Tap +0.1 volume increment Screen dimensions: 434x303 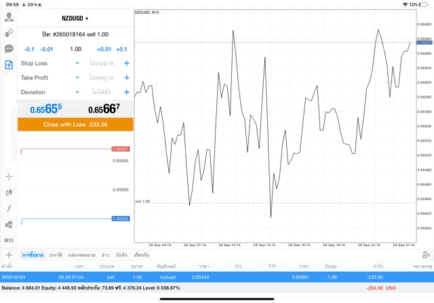(121, 49)
